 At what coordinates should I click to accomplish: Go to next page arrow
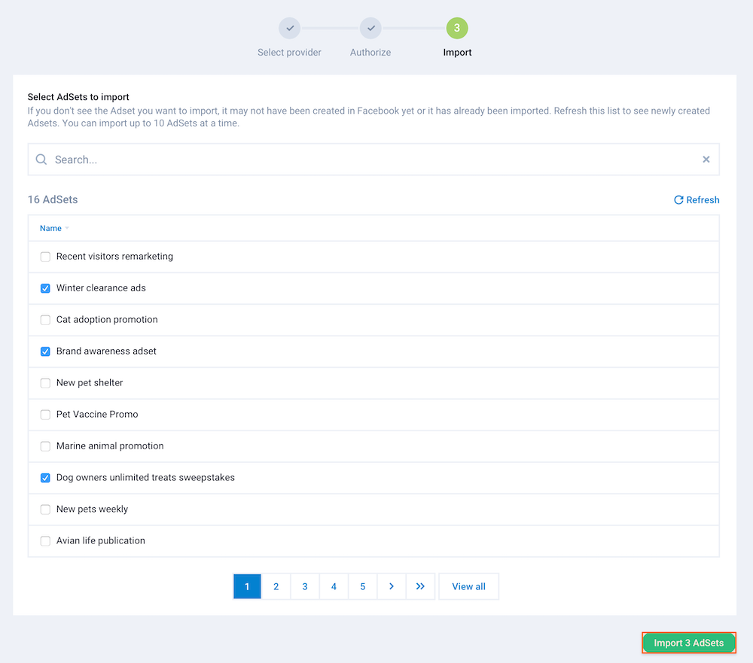[x=392, y=586]
